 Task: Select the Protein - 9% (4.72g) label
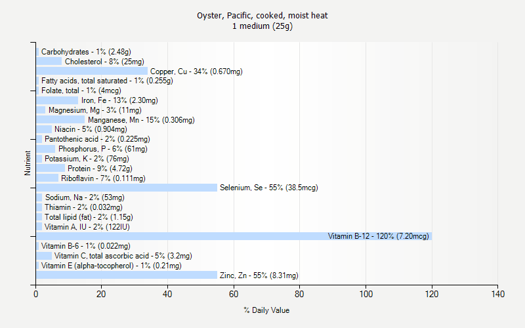pos(100,169)
